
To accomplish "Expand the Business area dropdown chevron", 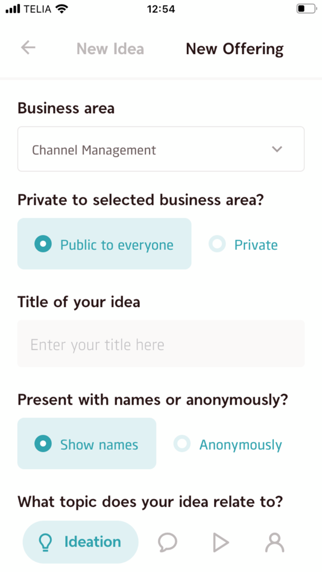I will point(277,149).
